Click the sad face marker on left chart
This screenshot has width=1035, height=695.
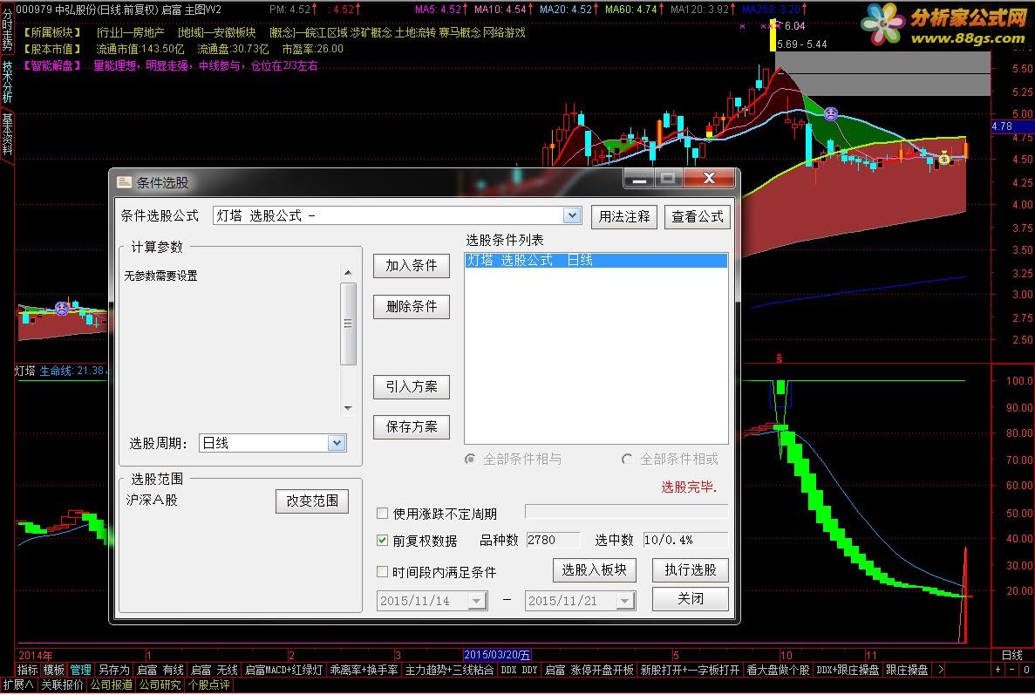61,308
